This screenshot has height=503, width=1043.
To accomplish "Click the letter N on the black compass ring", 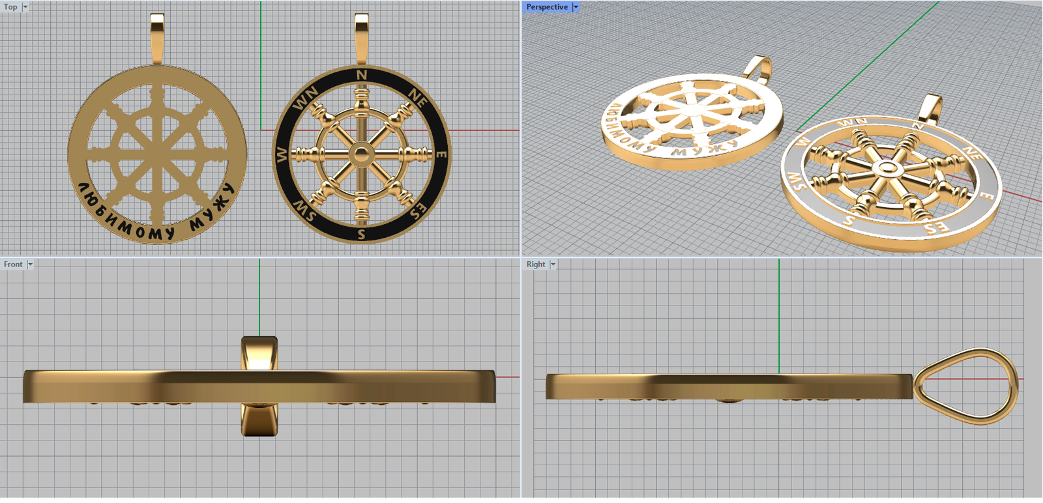I will click(362, 76).
